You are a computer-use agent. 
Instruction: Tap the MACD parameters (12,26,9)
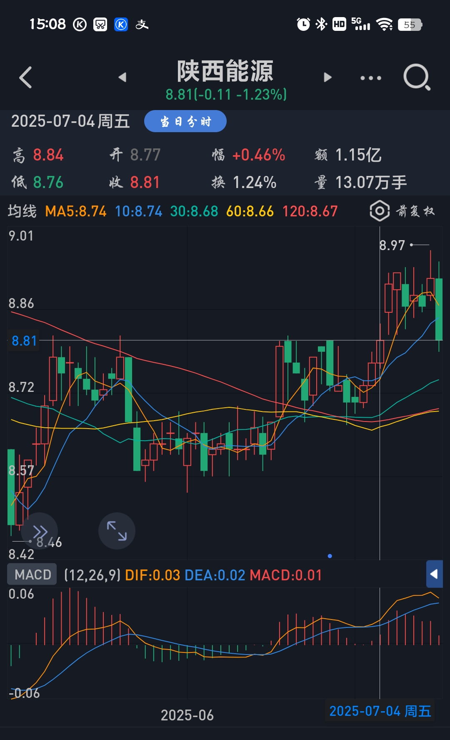click(92, 575)
